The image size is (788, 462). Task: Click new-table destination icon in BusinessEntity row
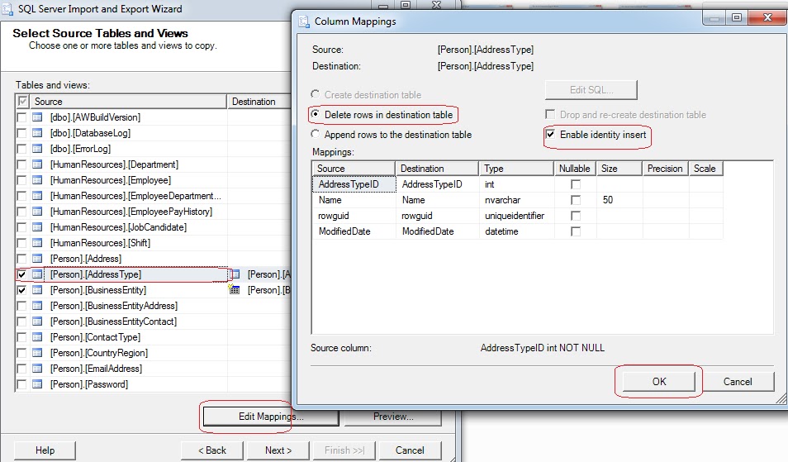point(235,289)
